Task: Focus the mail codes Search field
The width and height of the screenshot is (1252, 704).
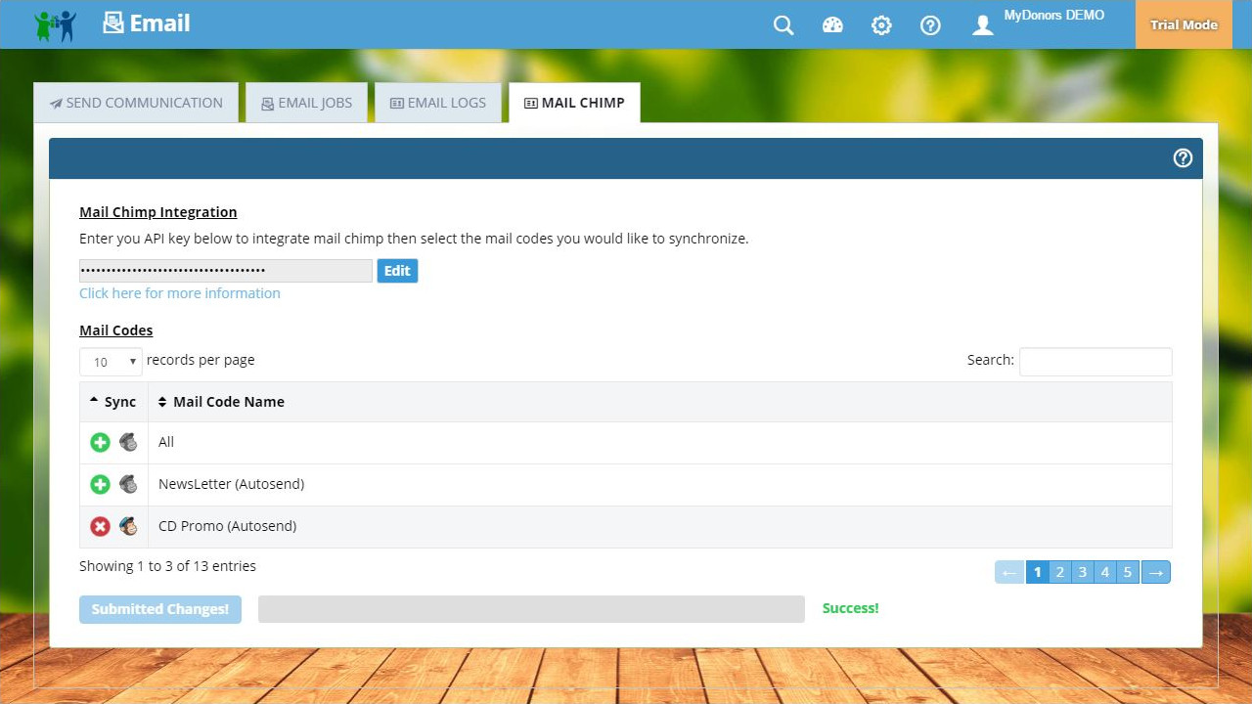Action: coord(1095,361)
